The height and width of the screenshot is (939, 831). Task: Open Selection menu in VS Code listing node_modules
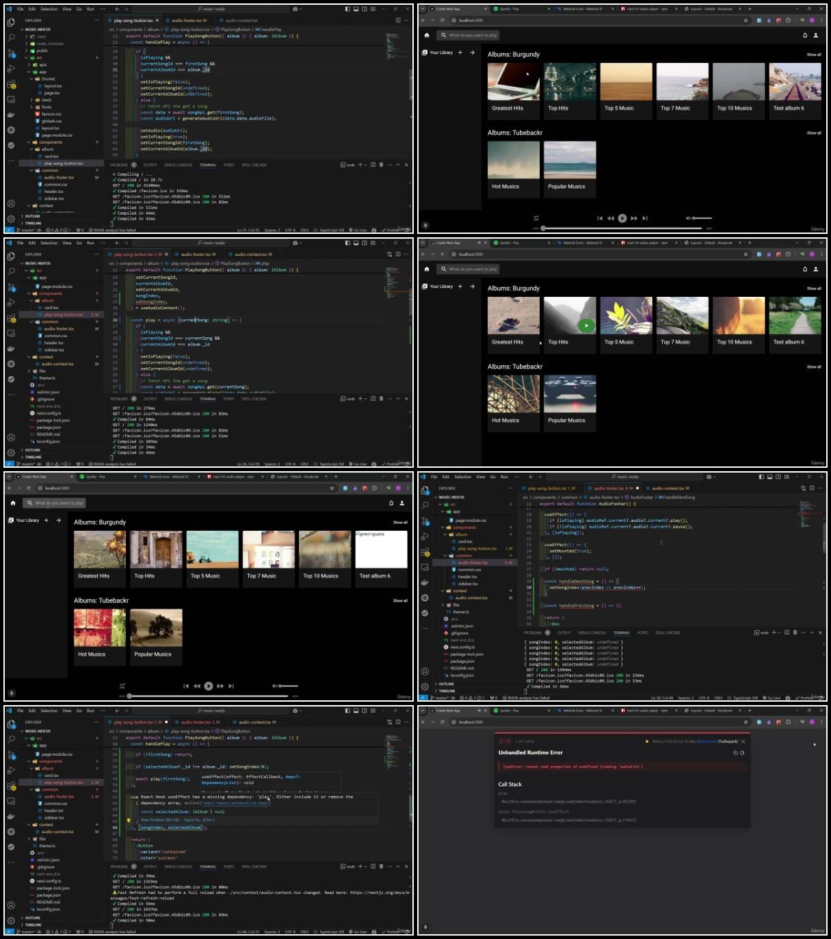(49, 9)
